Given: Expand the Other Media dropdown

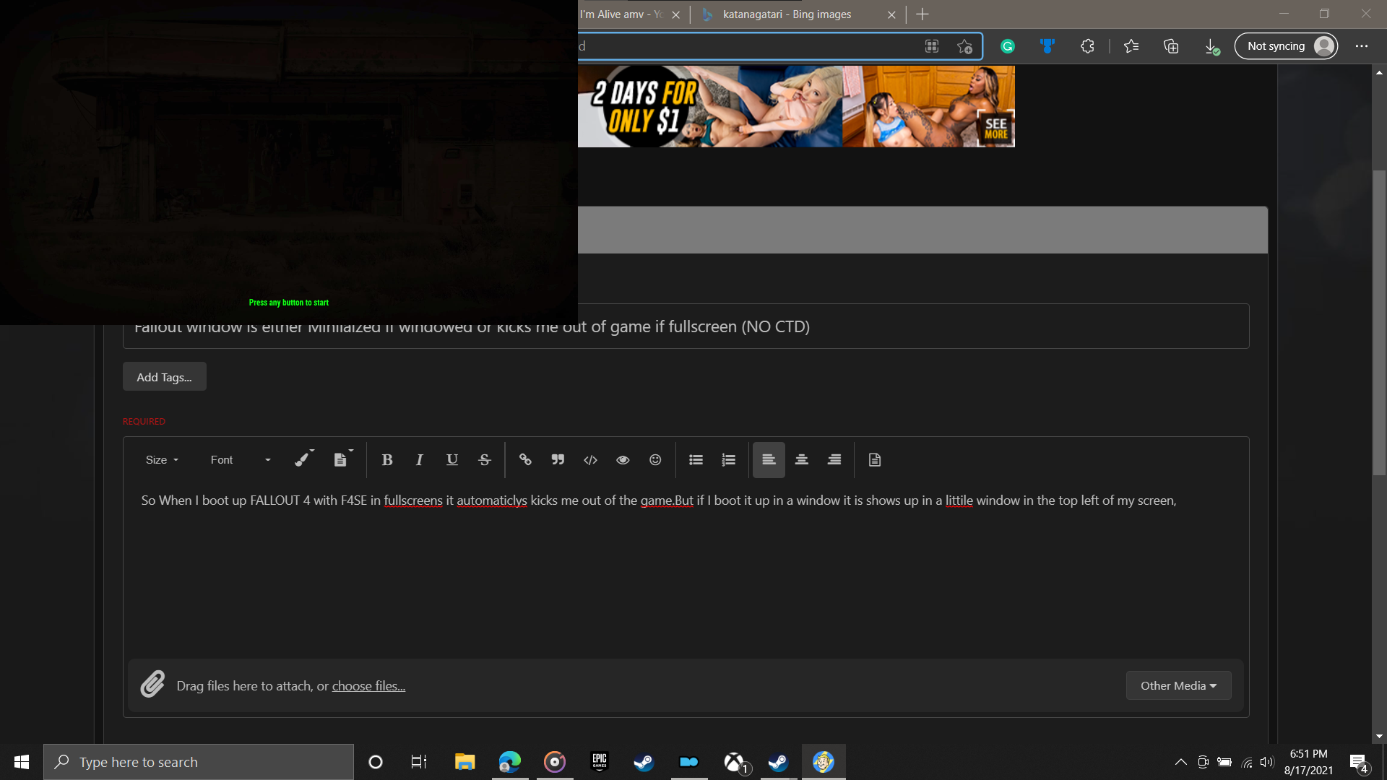Looking at the screenshot, I should (1178, 685).
